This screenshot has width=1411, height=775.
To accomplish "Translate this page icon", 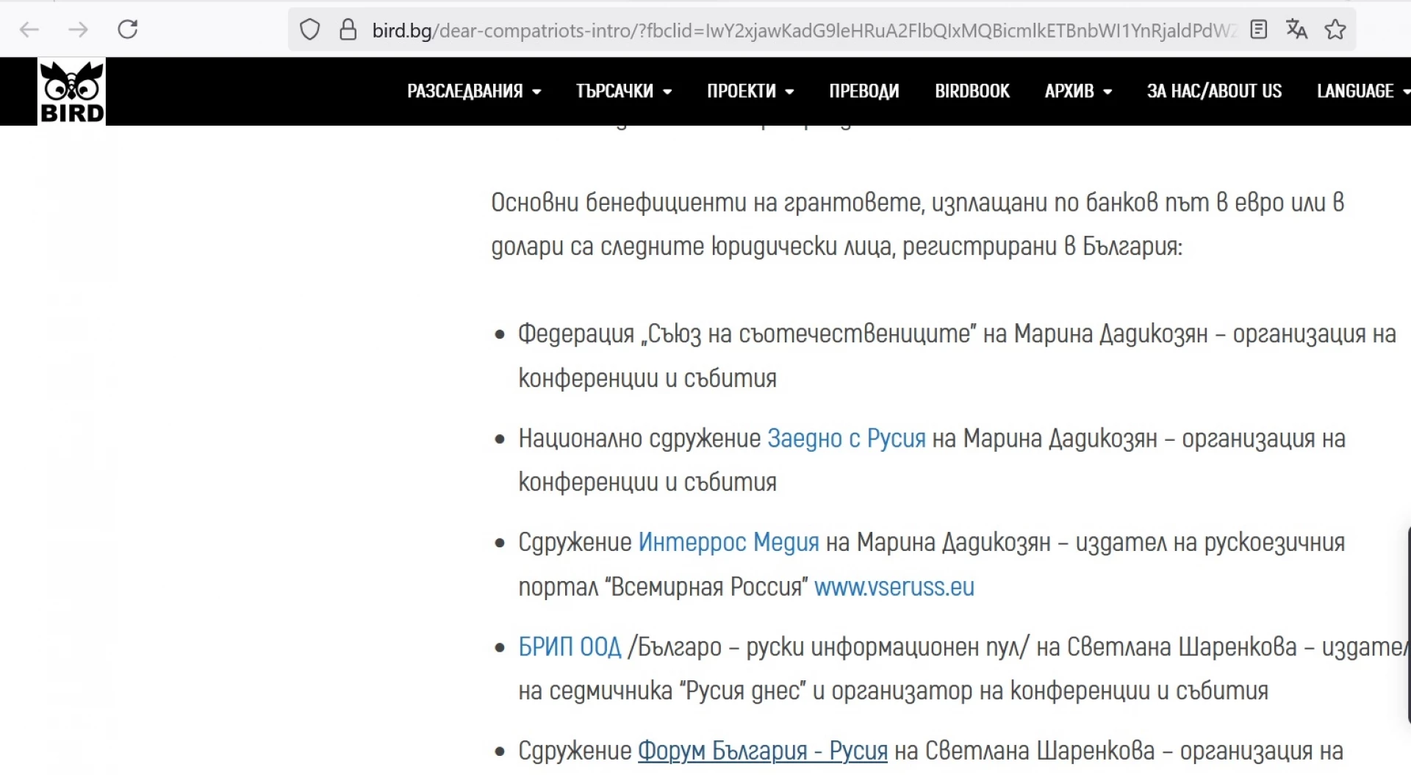I will click(1297, 29).
